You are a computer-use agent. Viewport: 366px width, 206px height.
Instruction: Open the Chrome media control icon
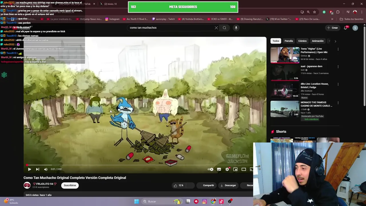(348, 12)
